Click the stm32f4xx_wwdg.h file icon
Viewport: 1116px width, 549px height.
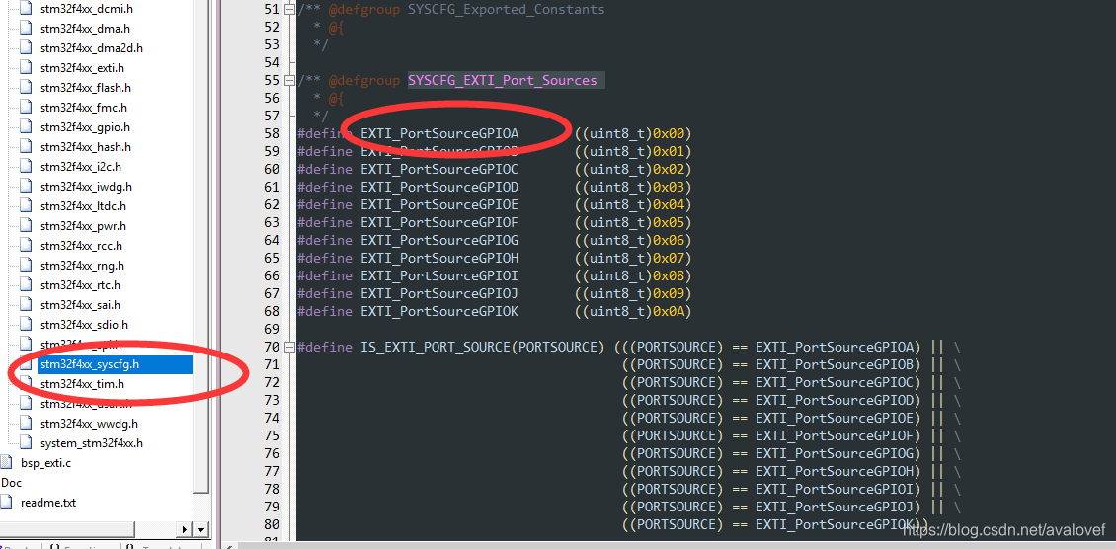[27, 424]
